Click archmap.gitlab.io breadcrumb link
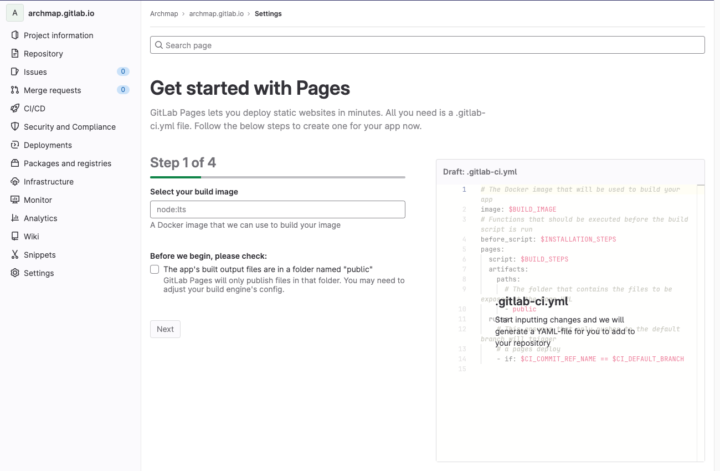Screen dimensions: 720x471 [x=216, y=13]
